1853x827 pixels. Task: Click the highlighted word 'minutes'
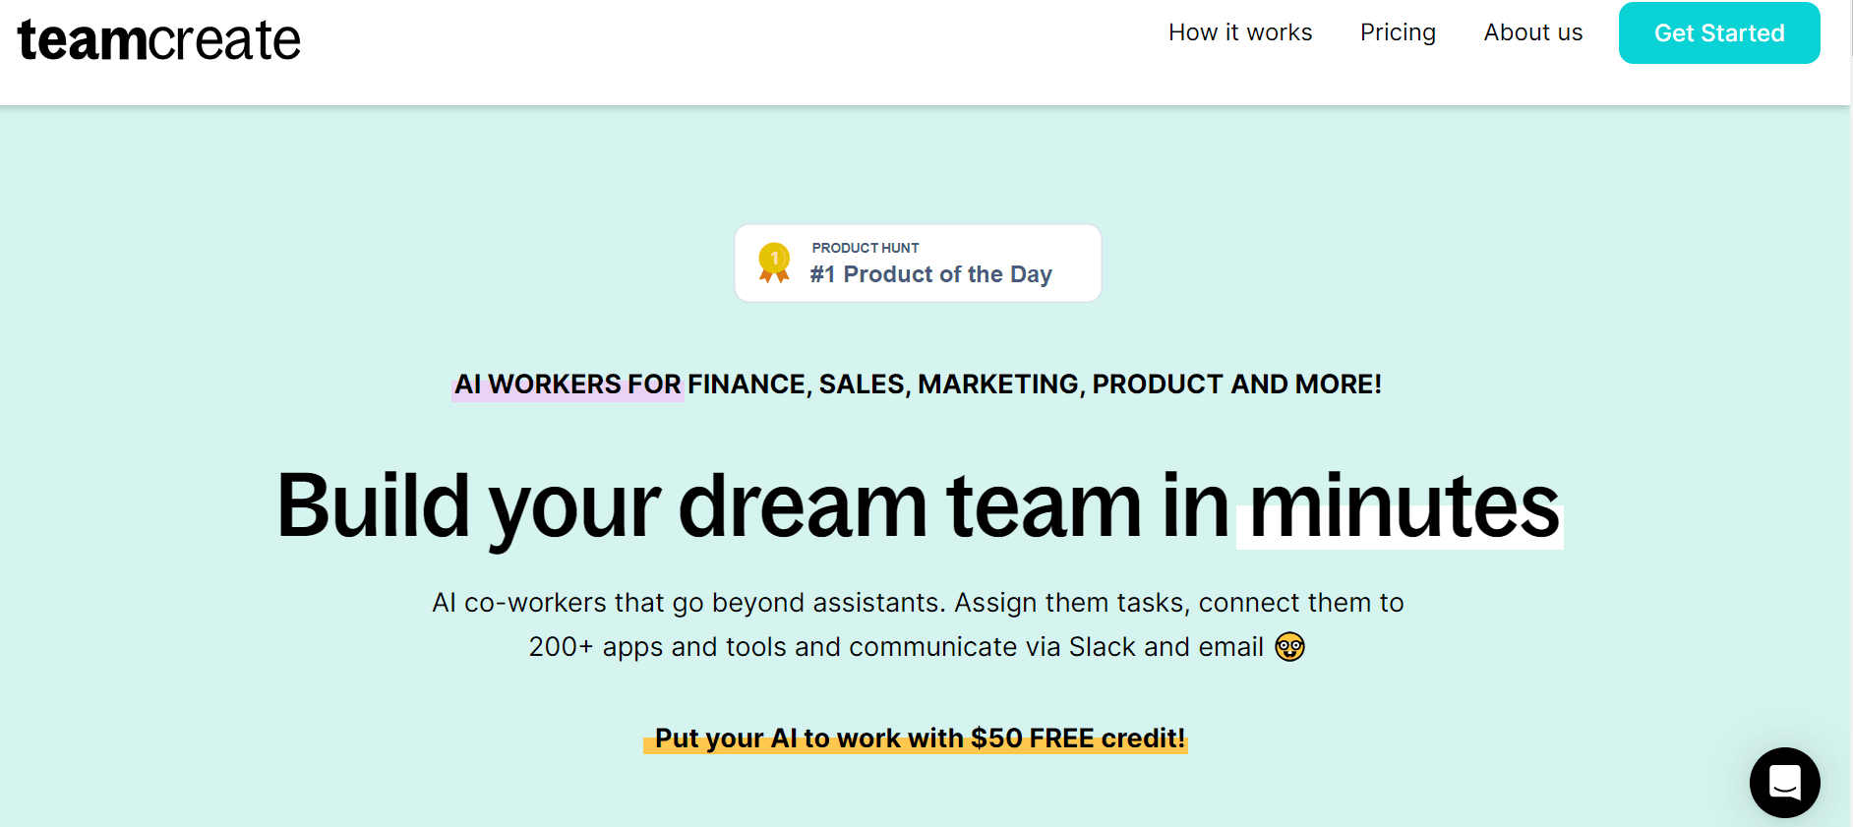point(1397,506)
